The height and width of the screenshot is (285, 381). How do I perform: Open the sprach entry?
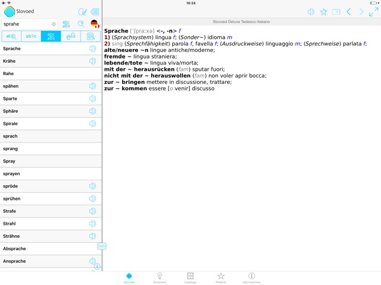[x=51, y=136]
